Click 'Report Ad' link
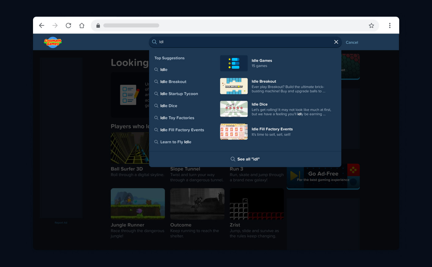Image resolution: width=432 pixels, height=267 pixels. pos(61,223)
